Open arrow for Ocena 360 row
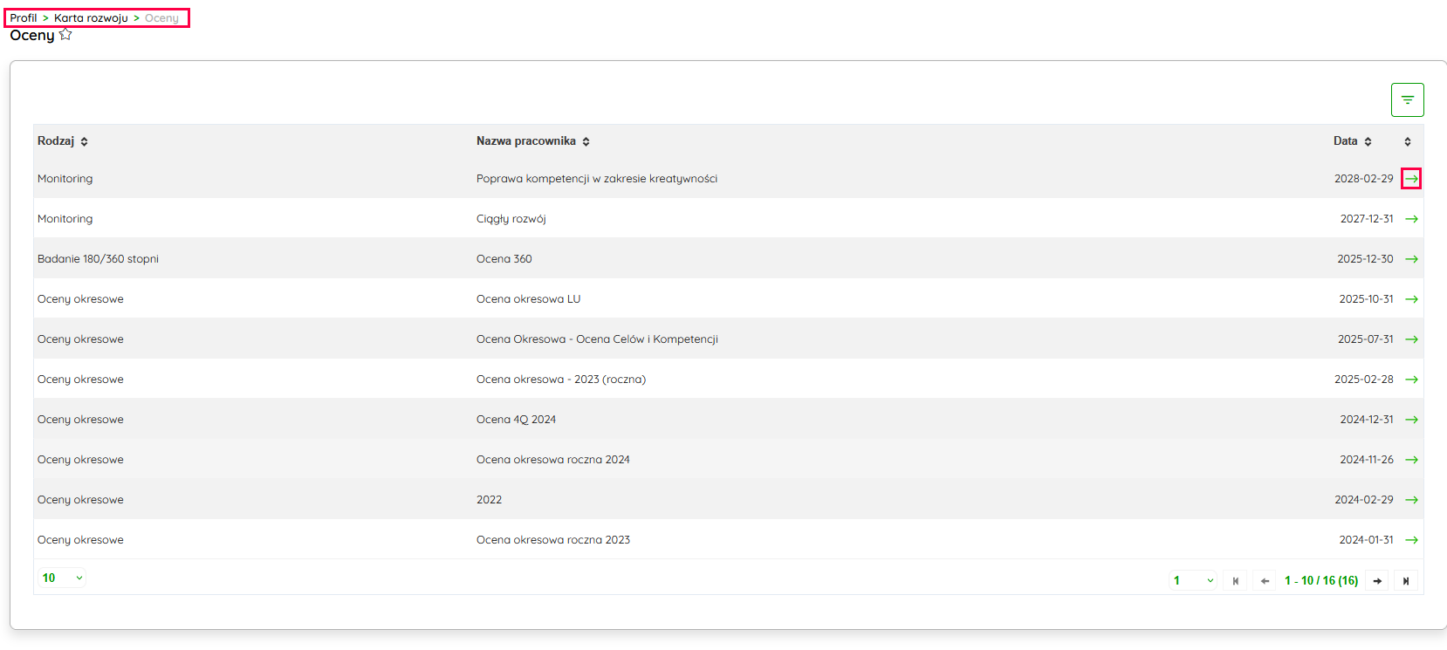1447x650 pixels. coord(1411,259)
